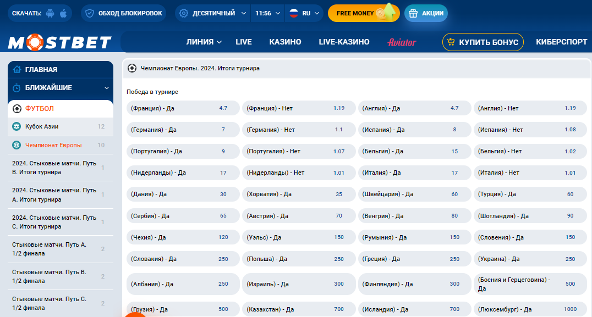Bet on (Нидерланды) - Да at 17

183,173
